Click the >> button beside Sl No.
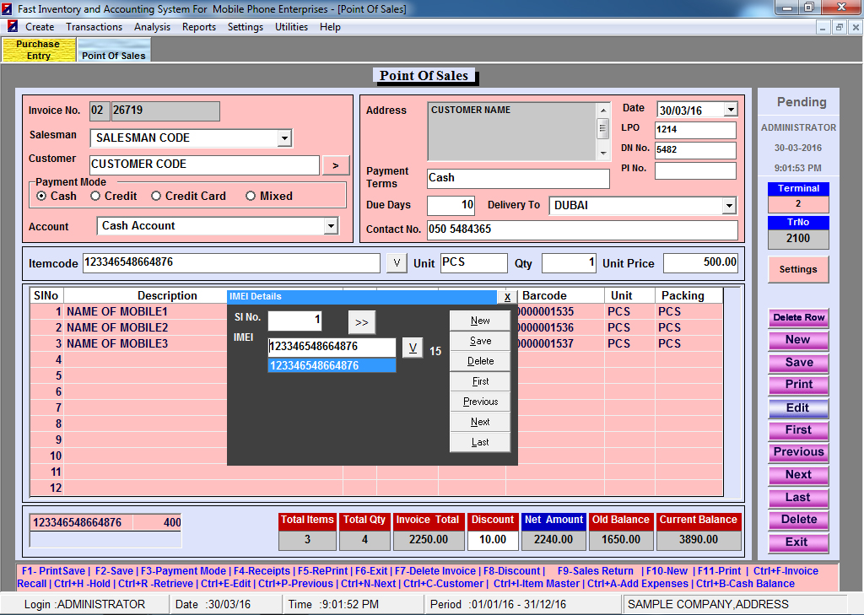864x615 pixels. [x=361, y=322]
